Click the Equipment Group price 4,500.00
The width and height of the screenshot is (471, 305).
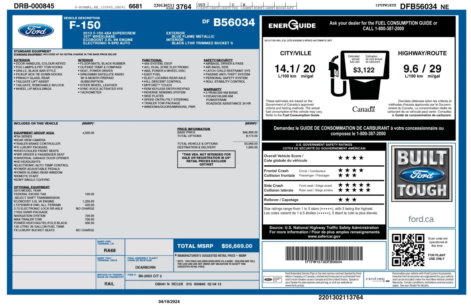coord(88,133)
